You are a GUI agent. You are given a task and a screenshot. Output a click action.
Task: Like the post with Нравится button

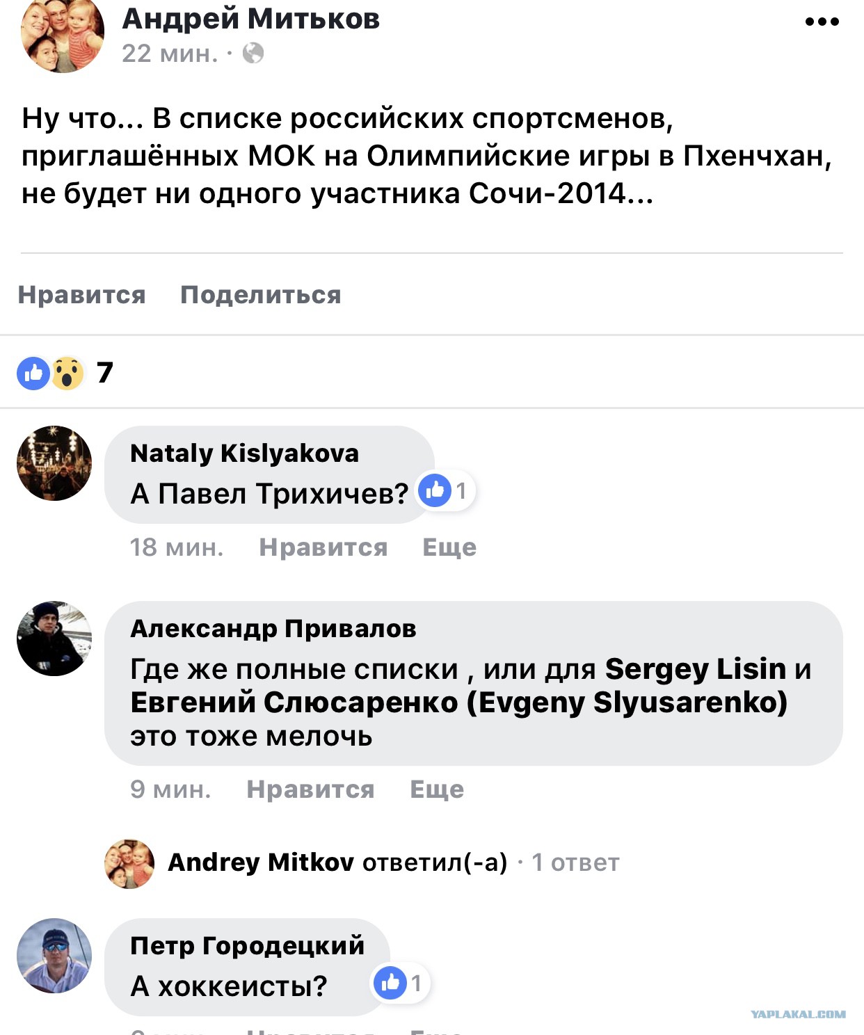pos(82,295)
